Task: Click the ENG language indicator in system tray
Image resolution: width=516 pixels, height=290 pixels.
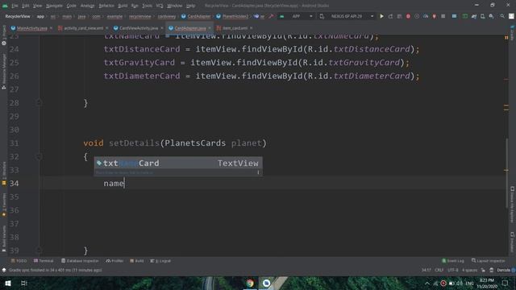Action: click(469, 283)
